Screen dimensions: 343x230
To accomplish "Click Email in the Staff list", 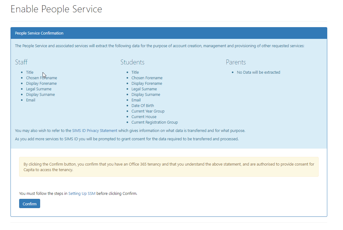I will click(x=31, y=100).
